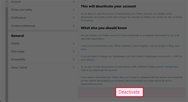Click arrow beside Content preferences

pos(74,26)
